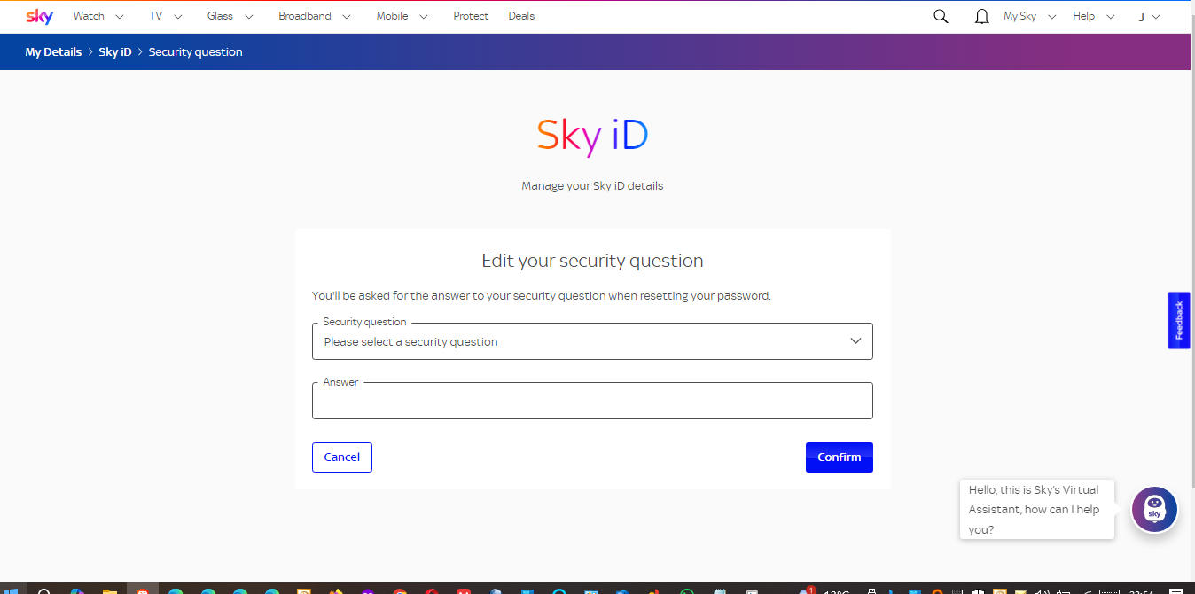Select Deals in the navigation bar

point(521,16)
